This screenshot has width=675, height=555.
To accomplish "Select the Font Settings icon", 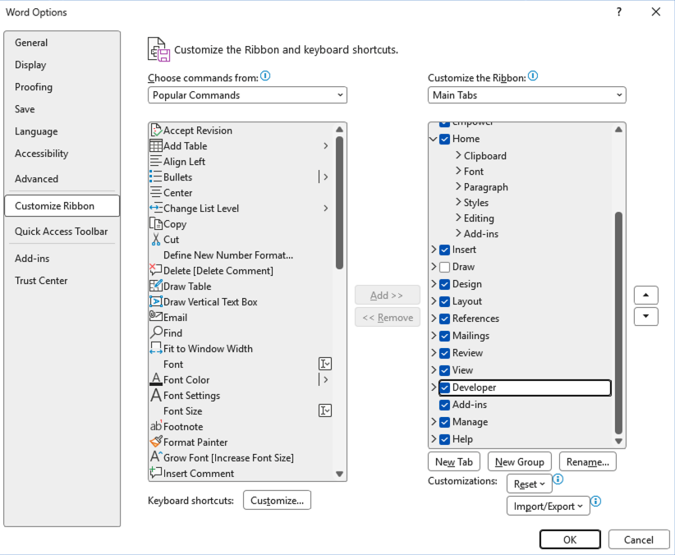I will 156,395.
